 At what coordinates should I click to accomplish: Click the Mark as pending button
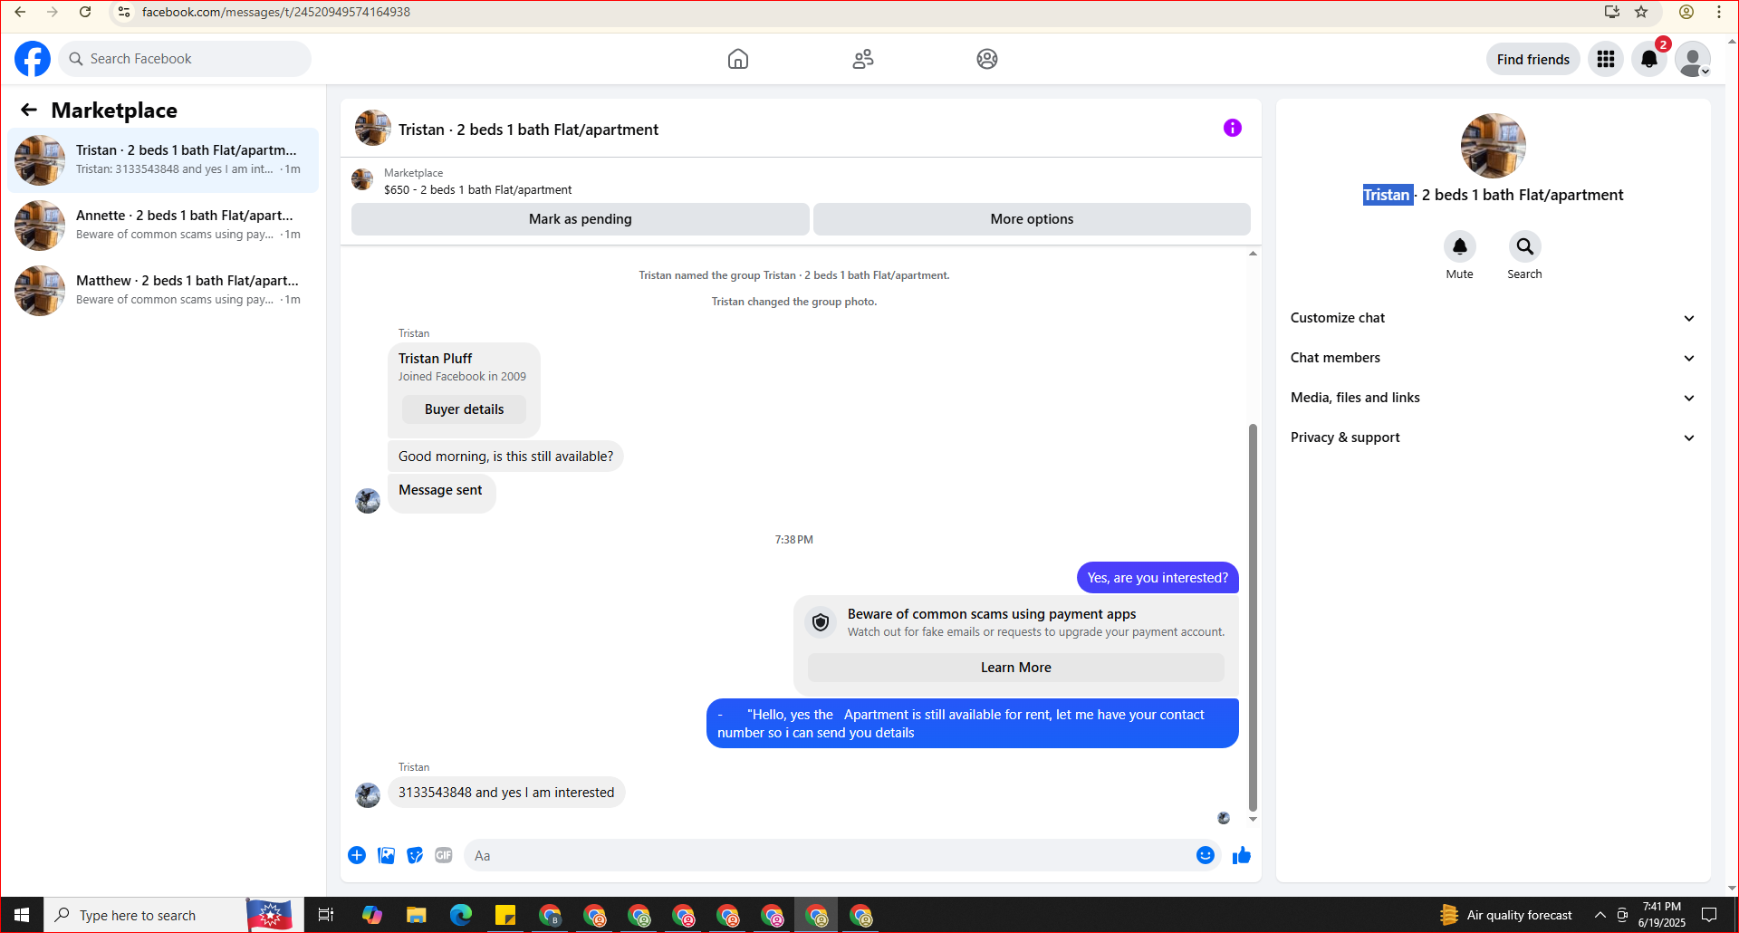click(x=580, y=219)
